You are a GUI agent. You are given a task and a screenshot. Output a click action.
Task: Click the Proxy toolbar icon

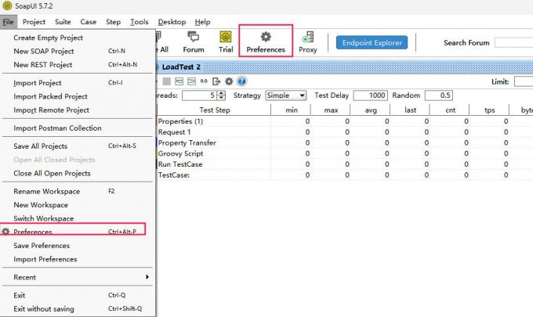[308, 37]
